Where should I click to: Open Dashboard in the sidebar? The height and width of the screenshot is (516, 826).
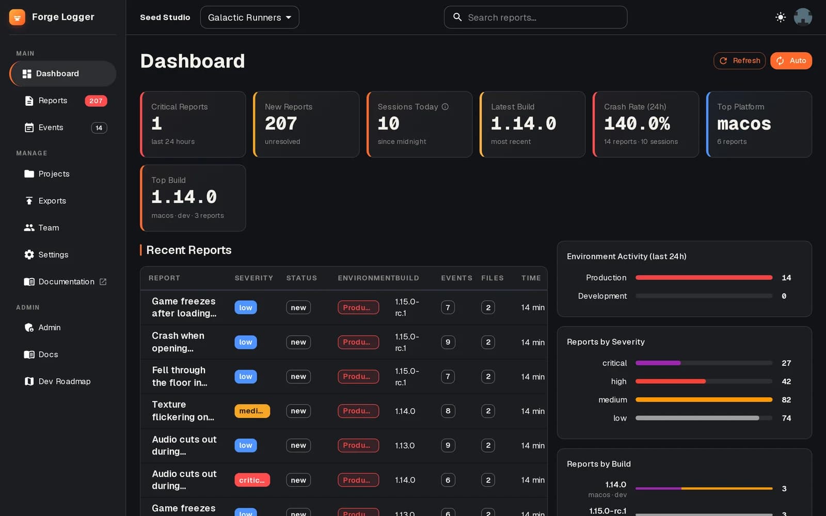click(62, 74)
